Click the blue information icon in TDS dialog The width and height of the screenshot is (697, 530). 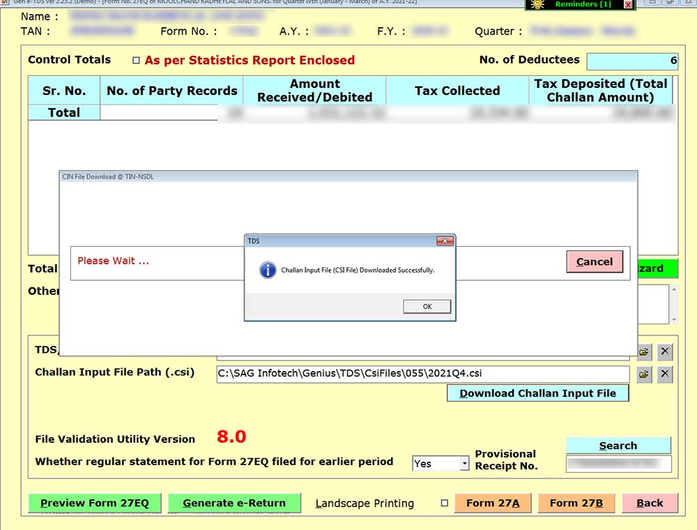[x=268, y=270]
